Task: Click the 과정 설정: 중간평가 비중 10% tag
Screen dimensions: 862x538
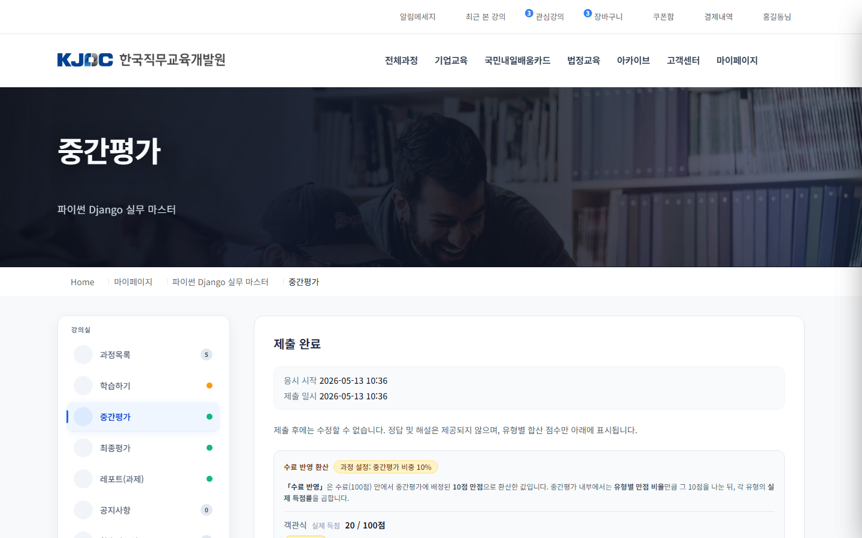Action: [x=386, y=467]
